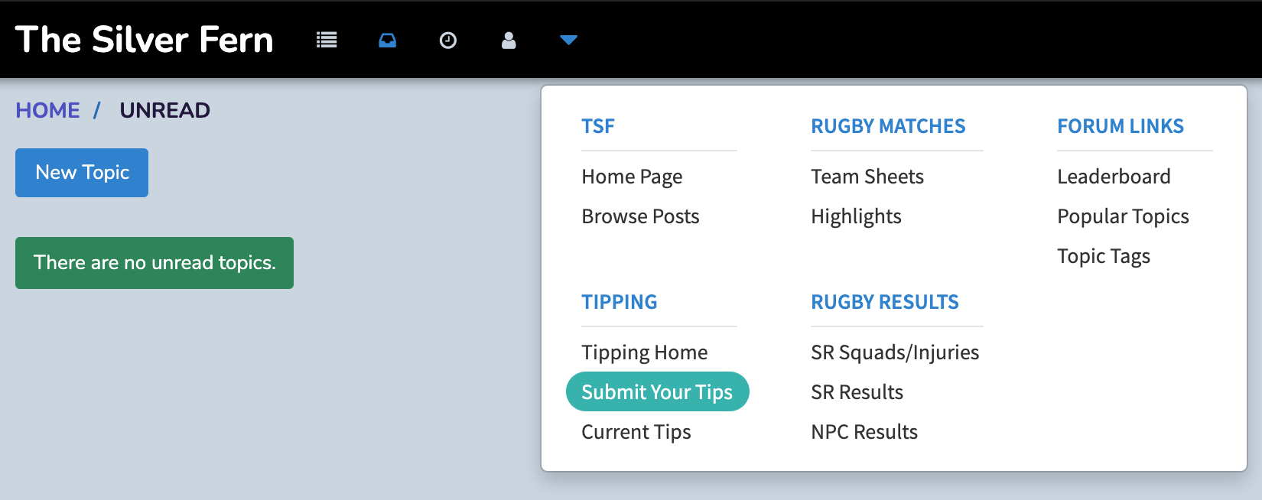
Task: Open Team Sheets link
Action: coord(867,177)
